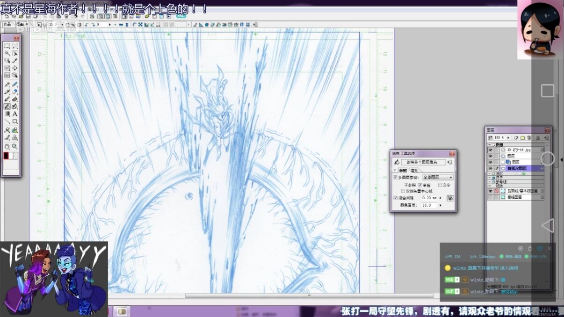Choose the Move Layer tool
This screenshot has height=317, width=564.
click(15, 68)
